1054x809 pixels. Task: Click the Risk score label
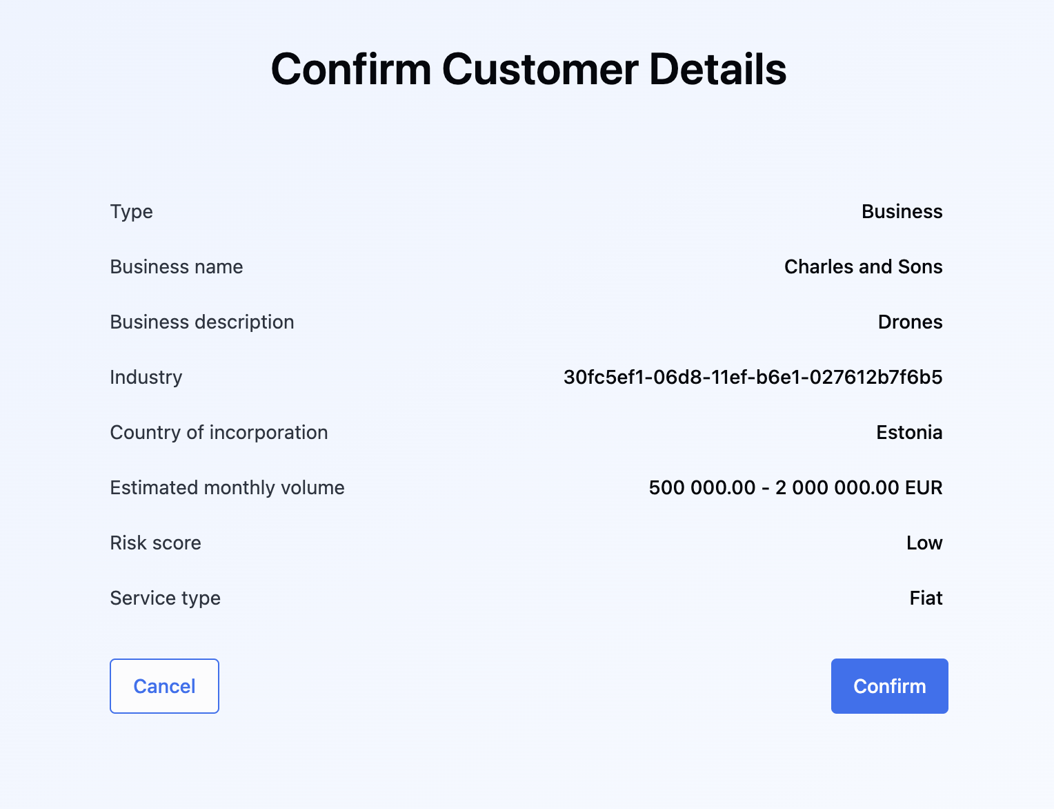155,543
